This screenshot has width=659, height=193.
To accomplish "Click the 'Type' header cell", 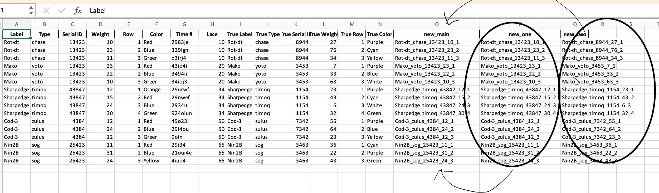I will point(45,34).
